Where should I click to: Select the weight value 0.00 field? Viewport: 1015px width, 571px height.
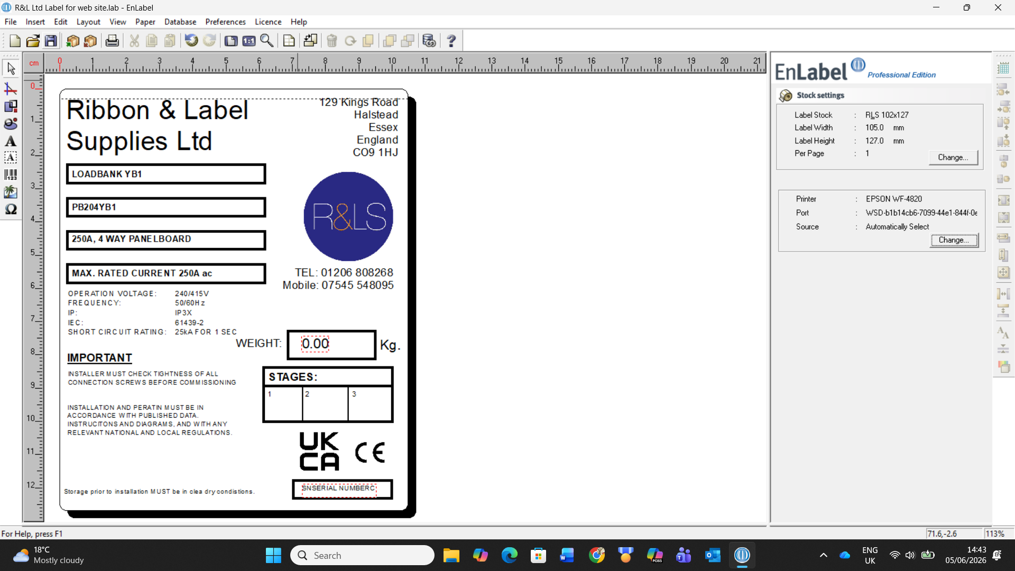315,344
